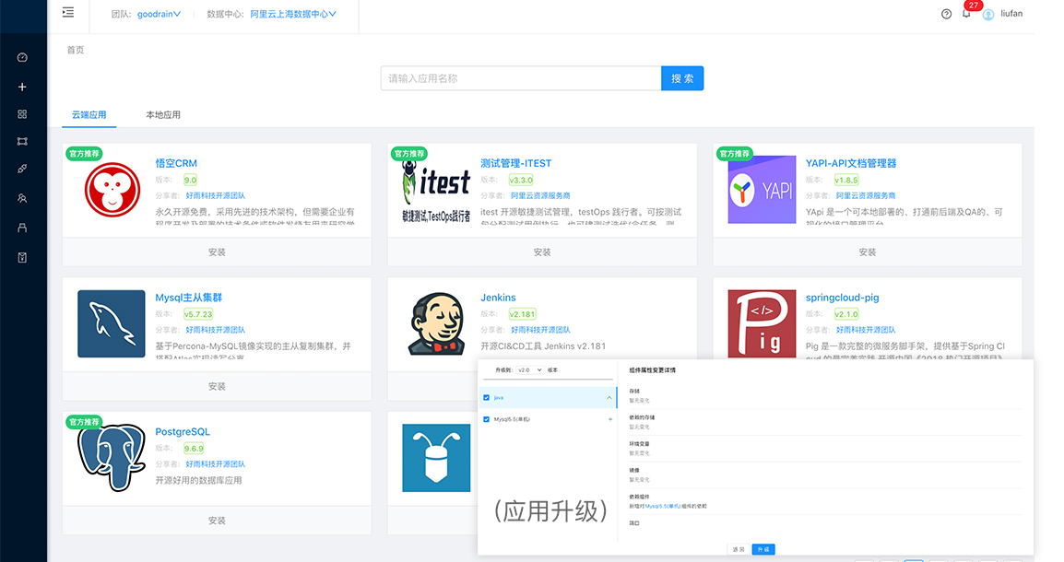Install YAPI-API文档管理器 via its 安装 button

pos(868,252)
